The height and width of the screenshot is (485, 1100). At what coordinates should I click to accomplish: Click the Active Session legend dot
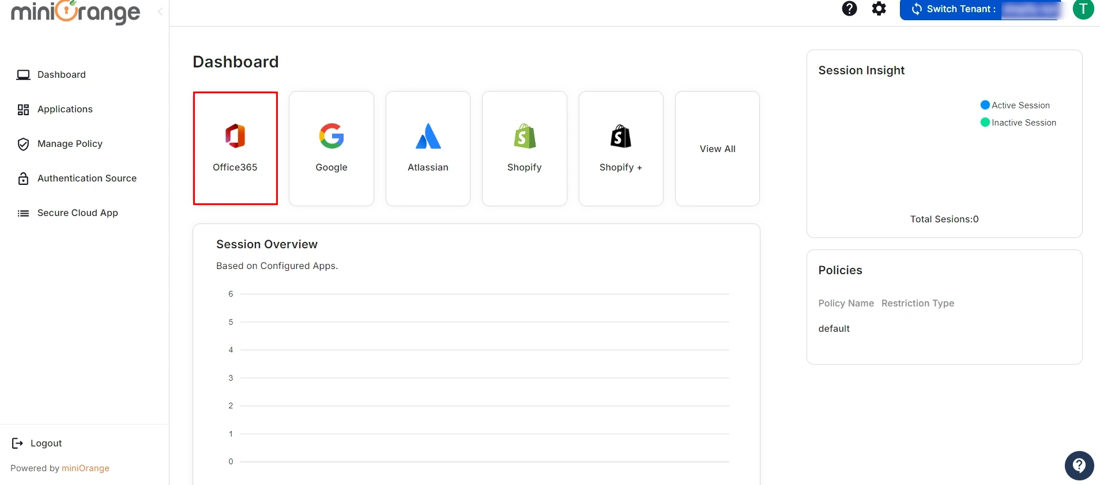click(985, 105)
